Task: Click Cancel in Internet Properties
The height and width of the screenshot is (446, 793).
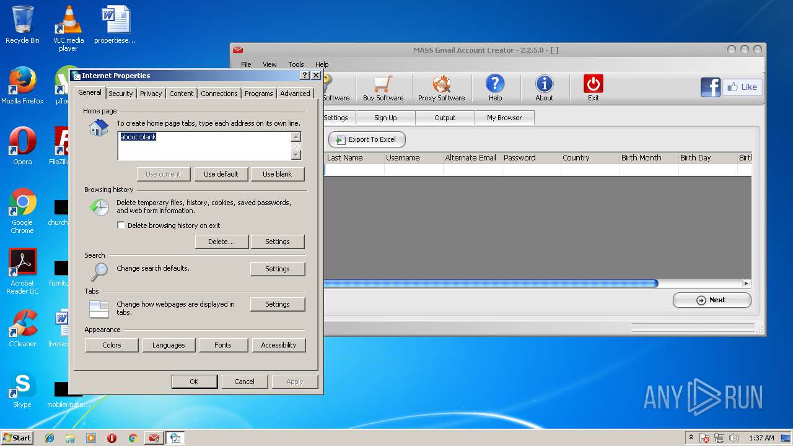Action: 244,382
